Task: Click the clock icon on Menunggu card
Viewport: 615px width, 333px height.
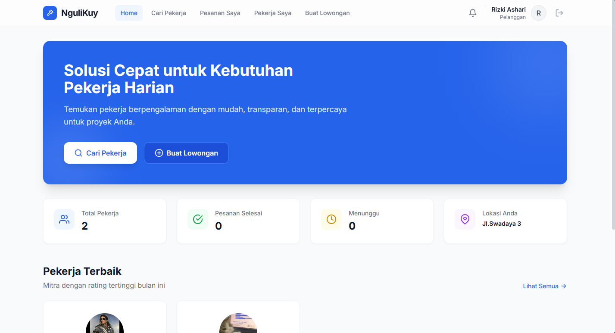Action: coord(331,219)
